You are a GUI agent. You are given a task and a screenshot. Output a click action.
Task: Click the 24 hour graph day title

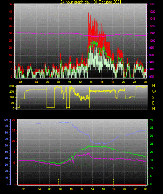tap(91, 2)
